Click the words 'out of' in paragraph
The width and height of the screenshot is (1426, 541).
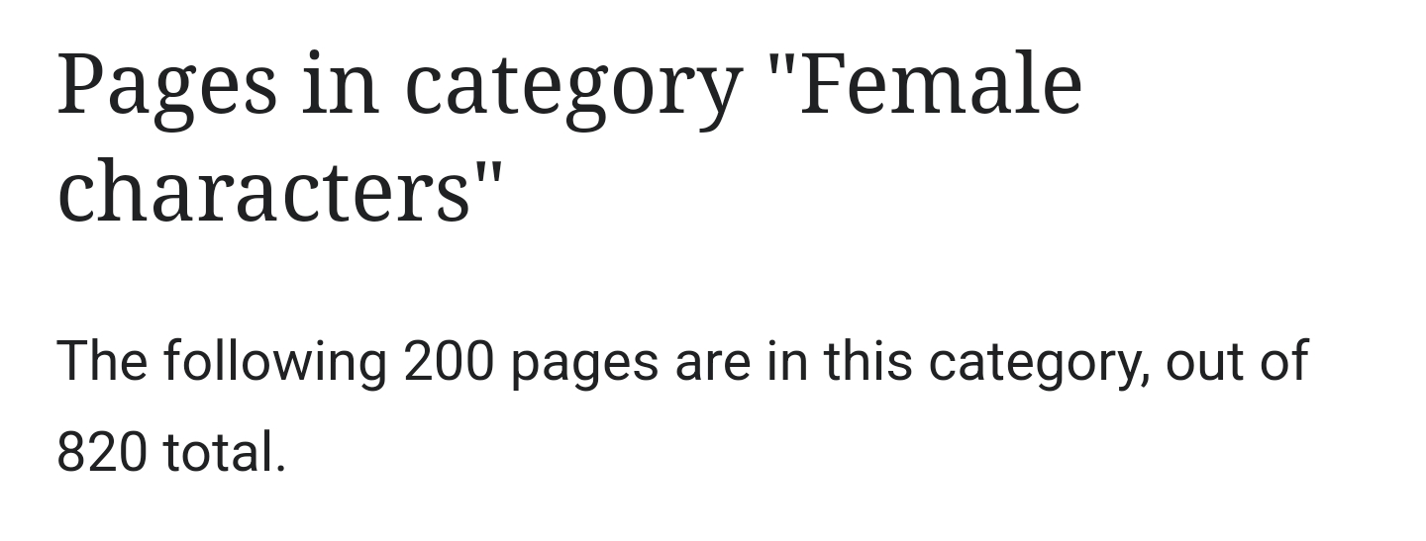pos(1237,361)
